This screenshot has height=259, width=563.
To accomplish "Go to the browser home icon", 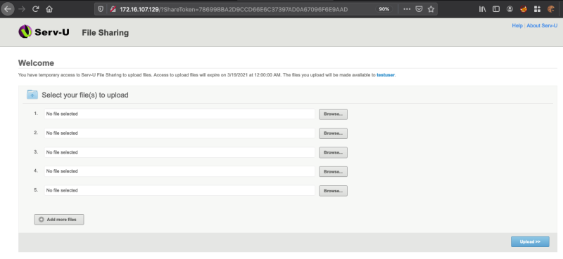I will [x=49, y=9].
